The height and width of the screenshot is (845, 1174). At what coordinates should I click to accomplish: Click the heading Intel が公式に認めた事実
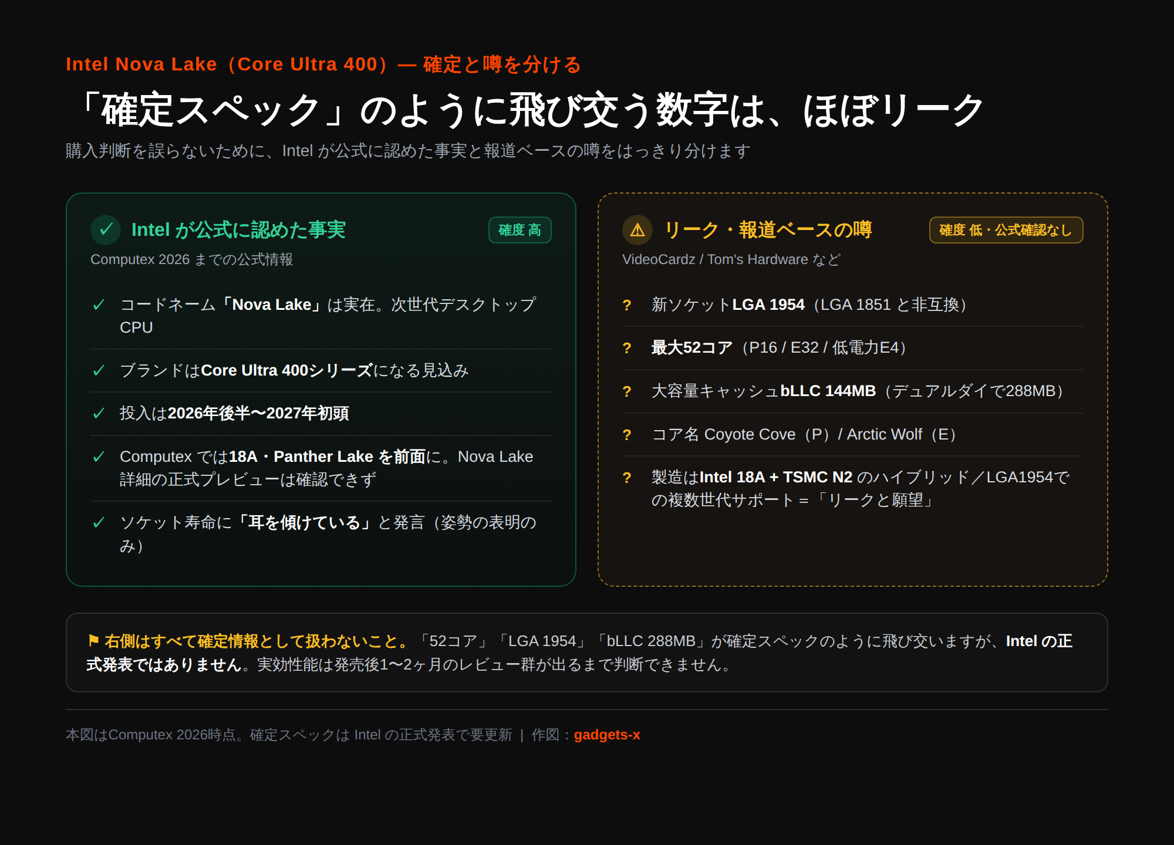coord(238,230)
